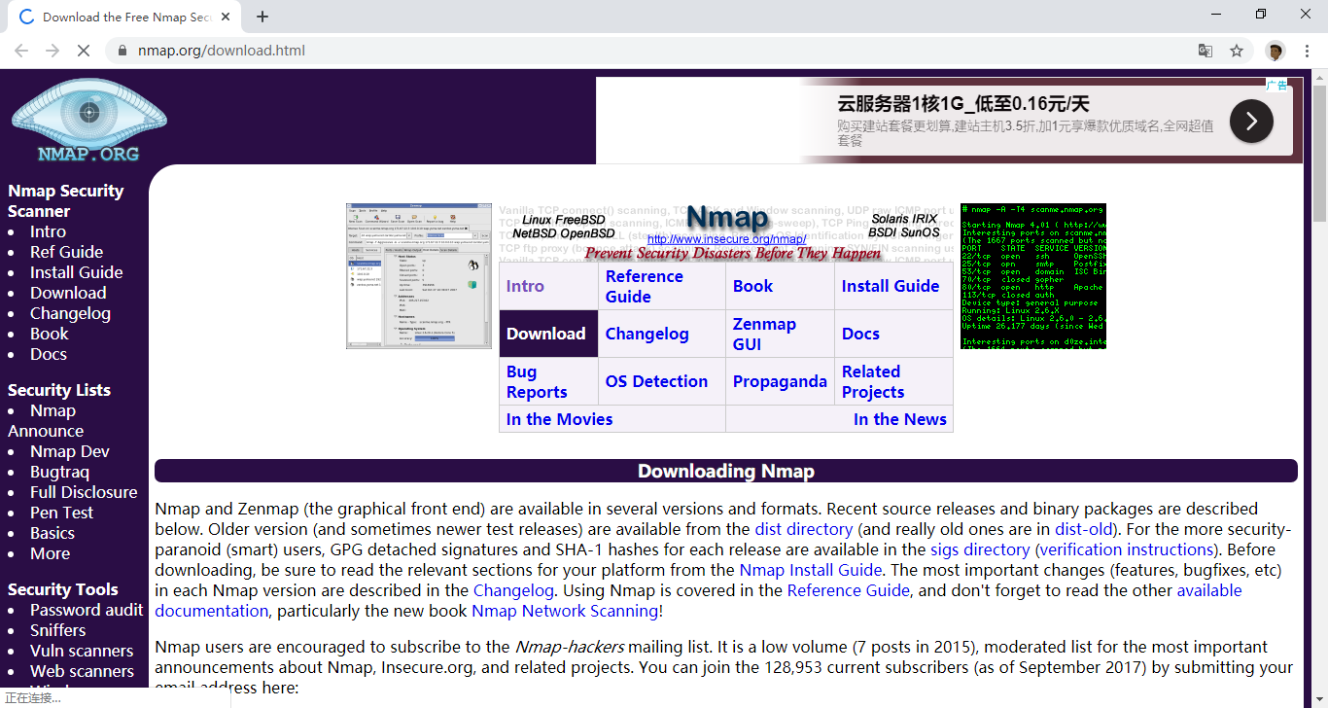Viewport: 1328px width, 708px height.
Task: Open the Pen Test list link
Action: [61, 513]
